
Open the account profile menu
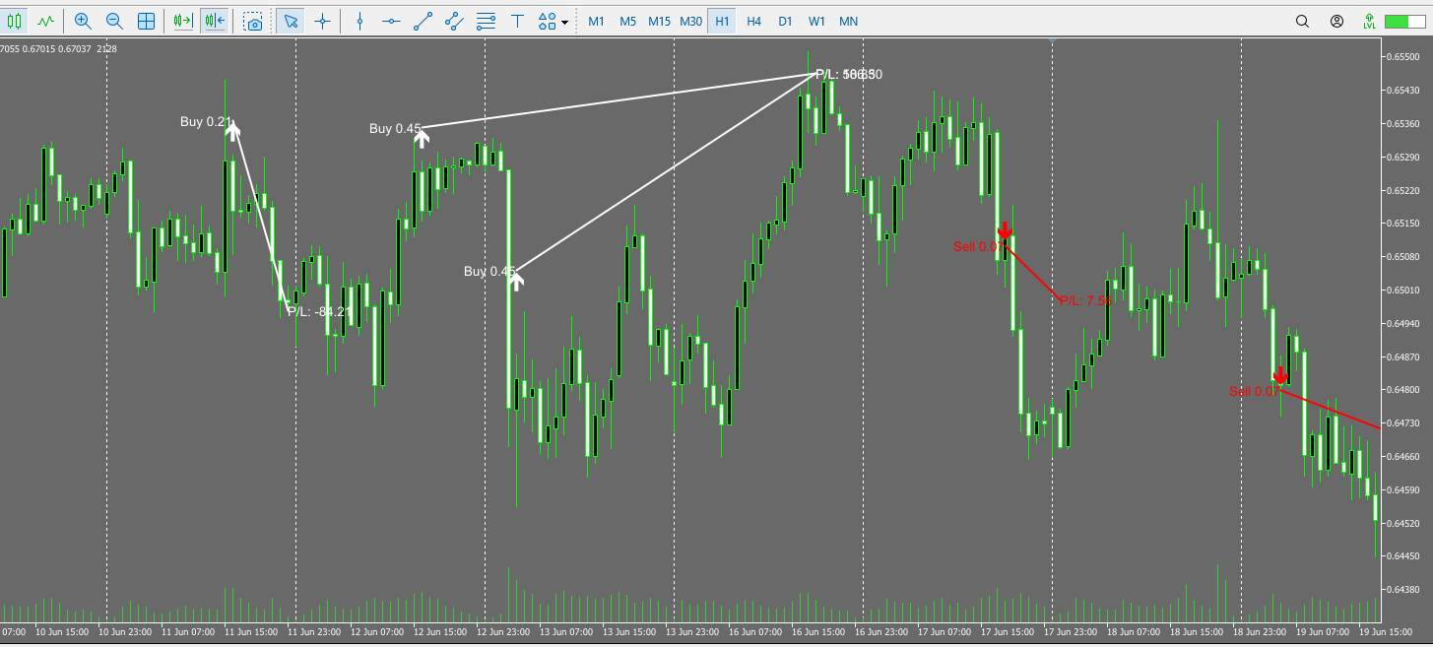(1336, 20)
